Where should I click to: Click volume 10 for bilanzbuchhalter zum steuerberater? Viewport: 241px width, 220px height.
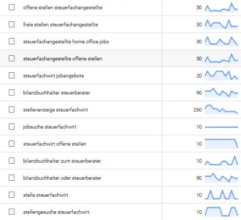(x=199, y=161)
